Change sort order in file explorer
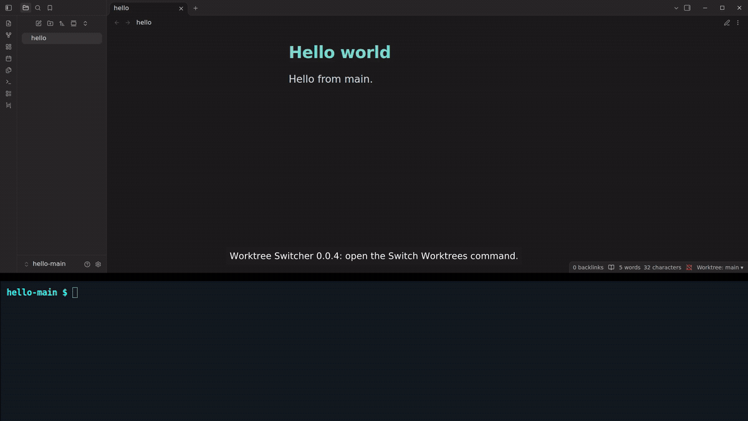The height and width of the screenshot is (421, 748). tap(62, 24)
